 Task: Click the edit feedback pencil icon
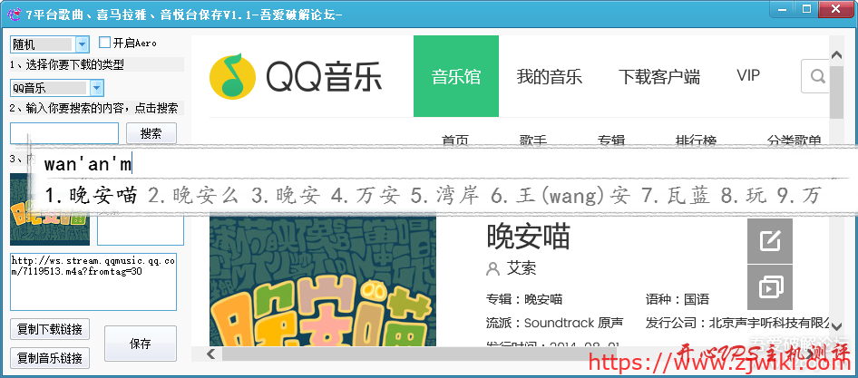[x=770, y=241]
